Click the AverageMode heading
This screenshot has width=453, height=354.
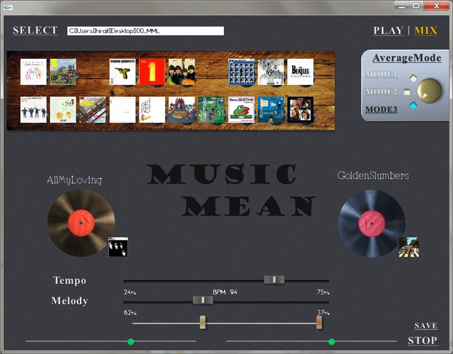(407, 58)
